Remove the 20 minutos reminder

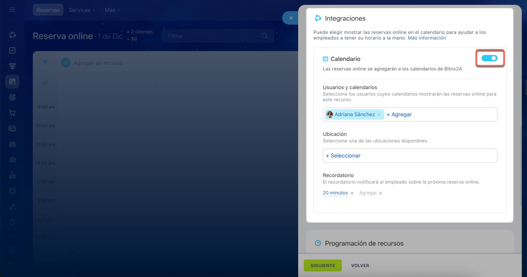click(352, 193)
